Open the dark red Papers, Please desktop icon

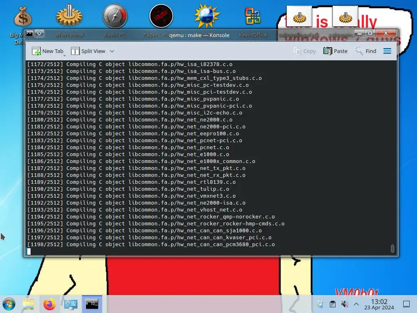click(161, 16)
